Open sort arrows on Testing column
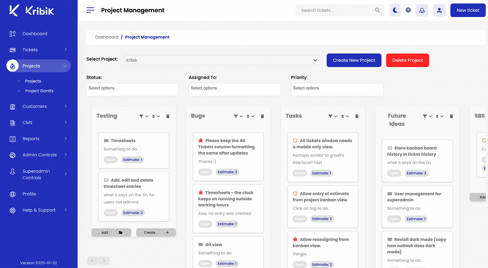Image resolution: width=488 pixels, height=268 pixels. point(156,116)
